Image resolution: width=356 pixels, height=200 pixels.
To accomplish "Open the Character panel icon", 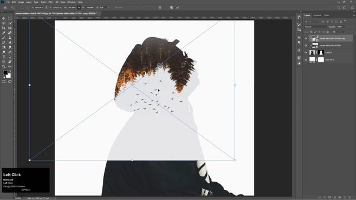I will [299, 37].
